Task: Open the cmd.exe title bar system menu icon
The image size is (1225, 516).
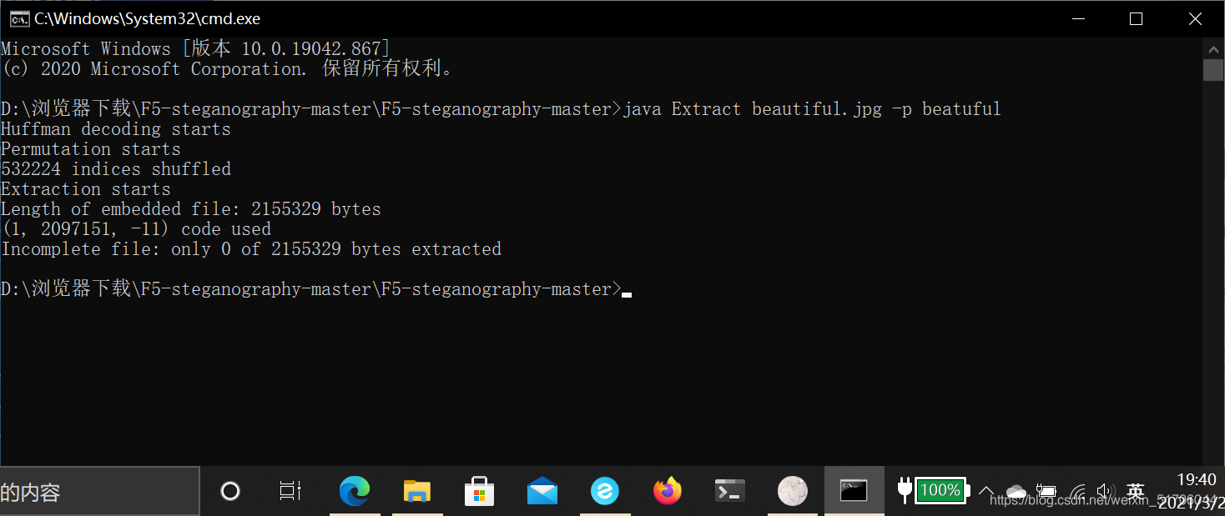Action: click(x=18, y=18)
